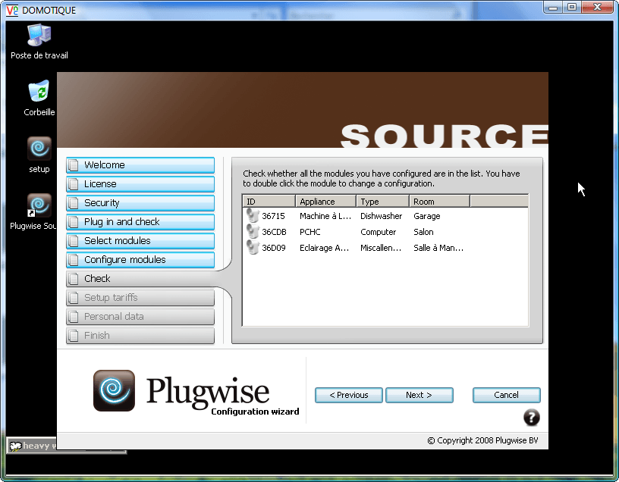Click the Miscallen... type cell
The height and width of the screenshot is (482, 619).
(381, 248)
